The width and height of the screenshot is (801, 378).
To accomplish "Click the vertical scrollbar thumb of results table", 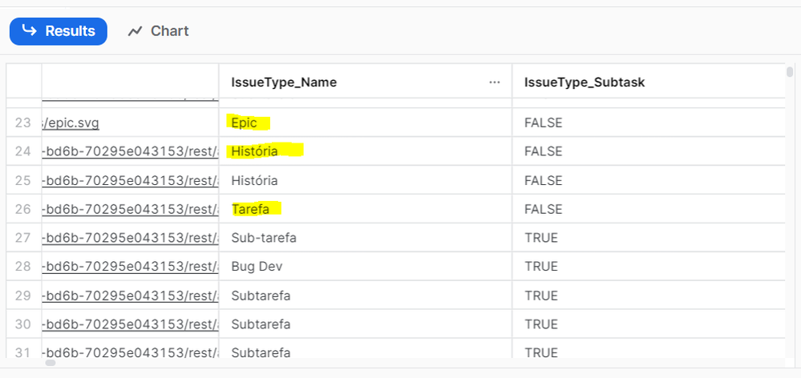I will [791, 71].
